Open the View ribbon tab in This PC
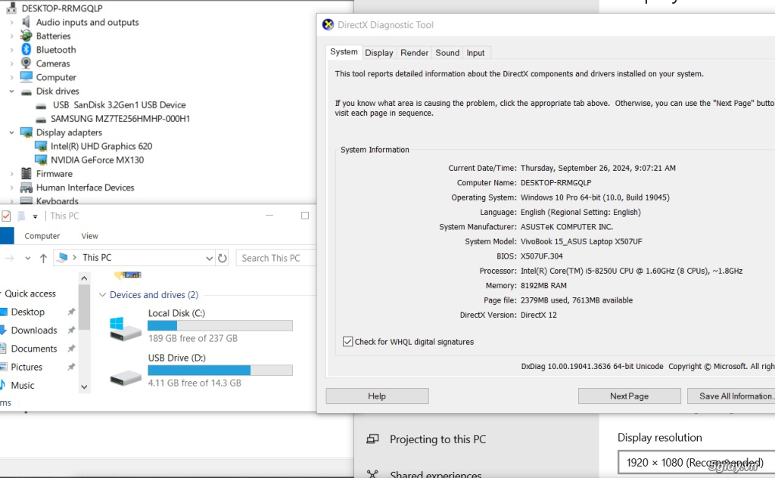The width and height of the screenshot is (775, 478). tap(89, 236)
